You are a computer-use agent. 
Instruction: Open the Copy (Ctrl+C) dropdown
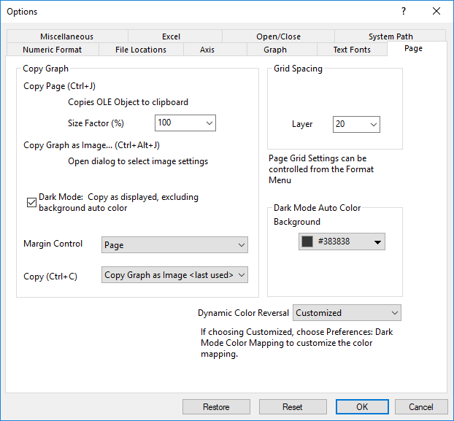[x=174, y=275]
